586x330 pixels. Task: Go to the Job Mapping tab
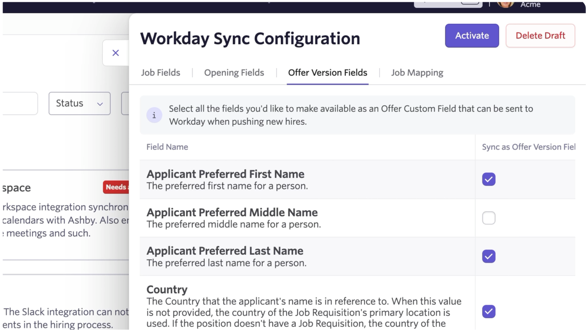click(x=417, y=73)
